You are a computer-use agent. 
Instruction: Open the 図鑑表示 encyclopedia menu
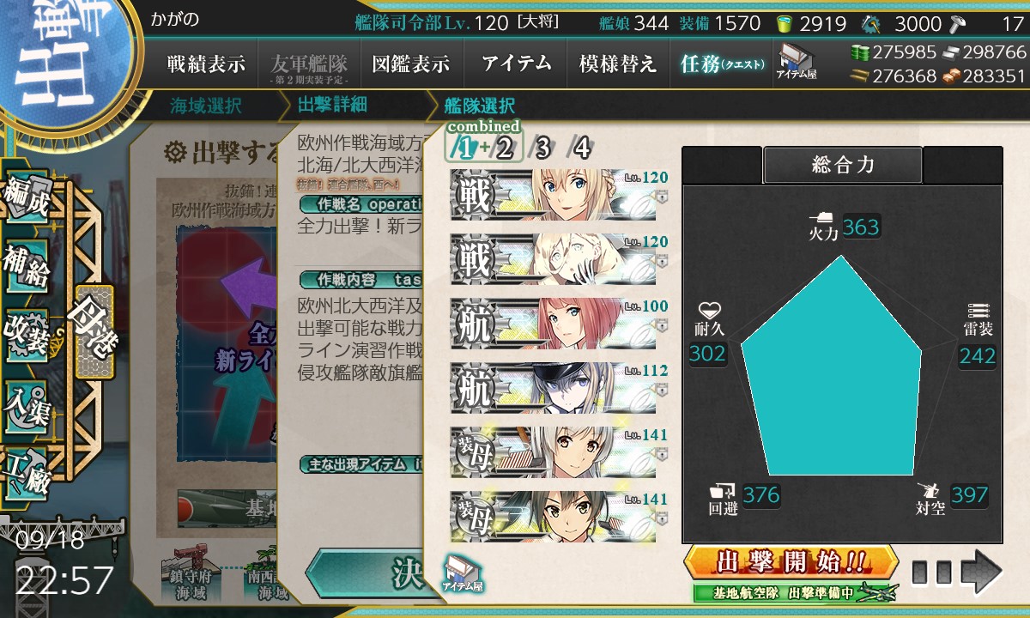tap(411, 64)
